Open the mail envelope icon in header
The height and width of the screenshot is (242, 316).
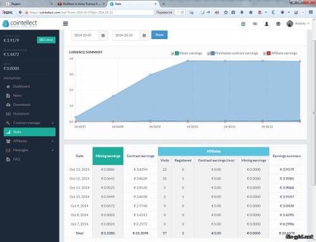(278, 24)
